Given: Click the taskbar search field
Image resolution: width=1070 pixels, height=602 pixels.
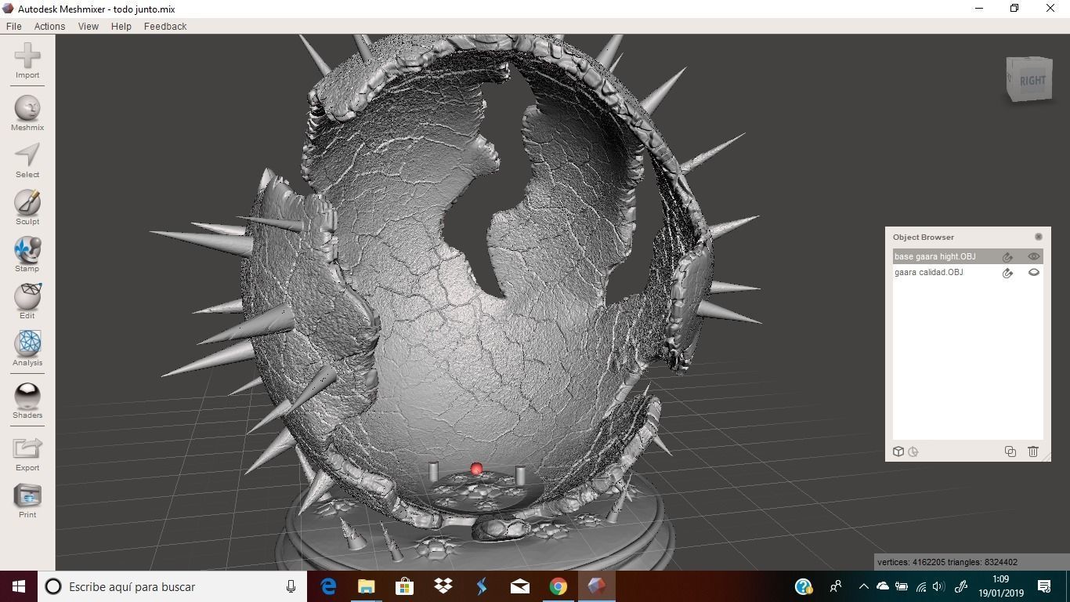Looking at the screenshot, I should [172, 586].
